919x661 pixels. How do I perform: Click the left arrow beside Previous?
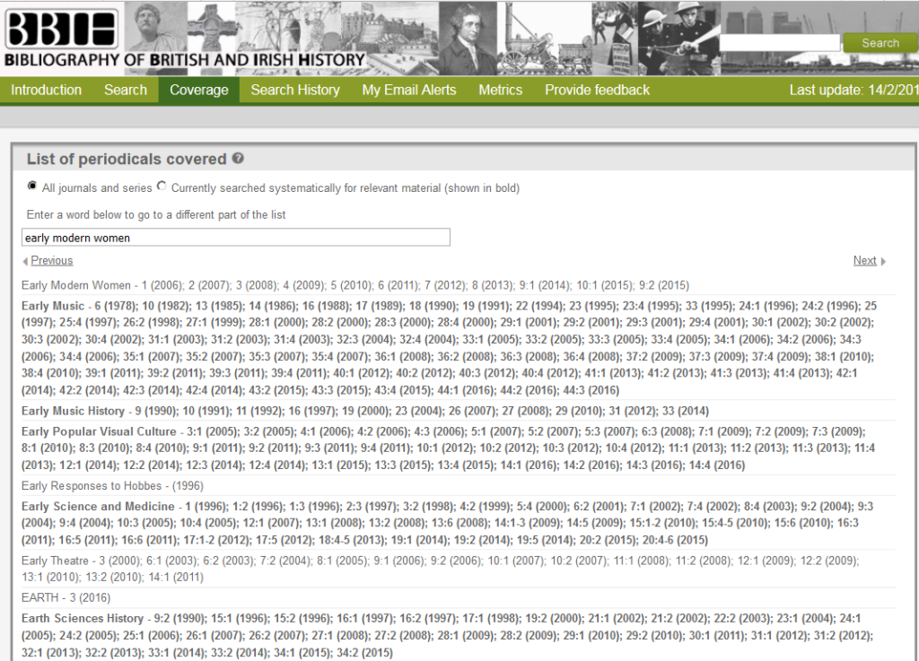pyautogui.click(x=24, y=261)
